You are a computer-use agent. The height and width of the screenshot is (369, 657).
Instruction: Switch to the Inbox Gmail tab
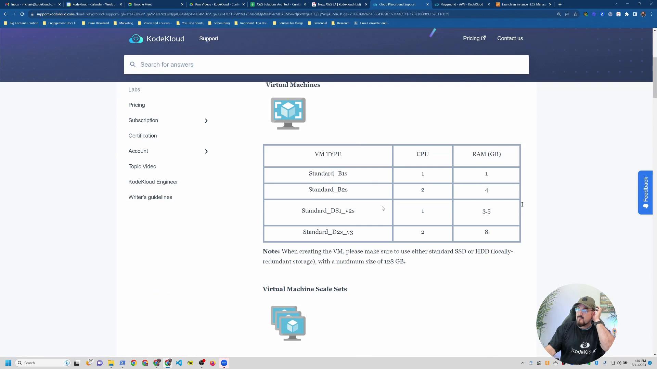(33, 4)
